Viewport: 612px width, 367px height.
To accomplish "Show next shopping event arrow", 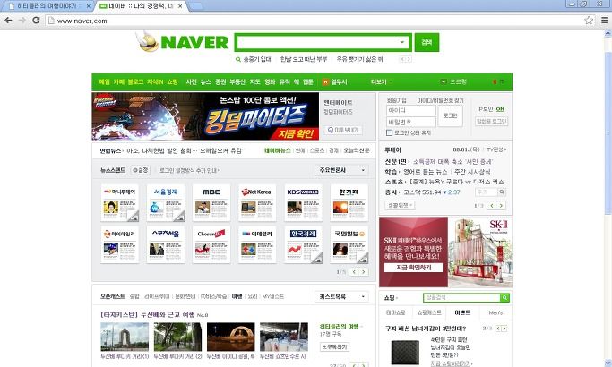I will pyautogui.click(x=504, y=329).
